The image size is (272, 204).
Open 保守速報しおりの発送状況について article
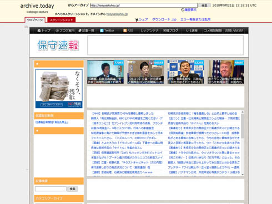coord(120,167)
